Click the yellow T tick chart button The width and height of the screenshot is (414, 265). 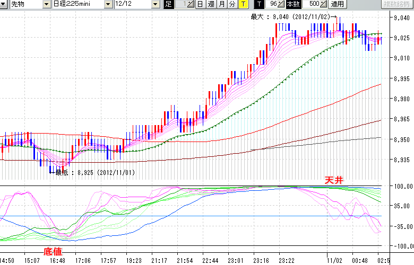coord(243,4)
